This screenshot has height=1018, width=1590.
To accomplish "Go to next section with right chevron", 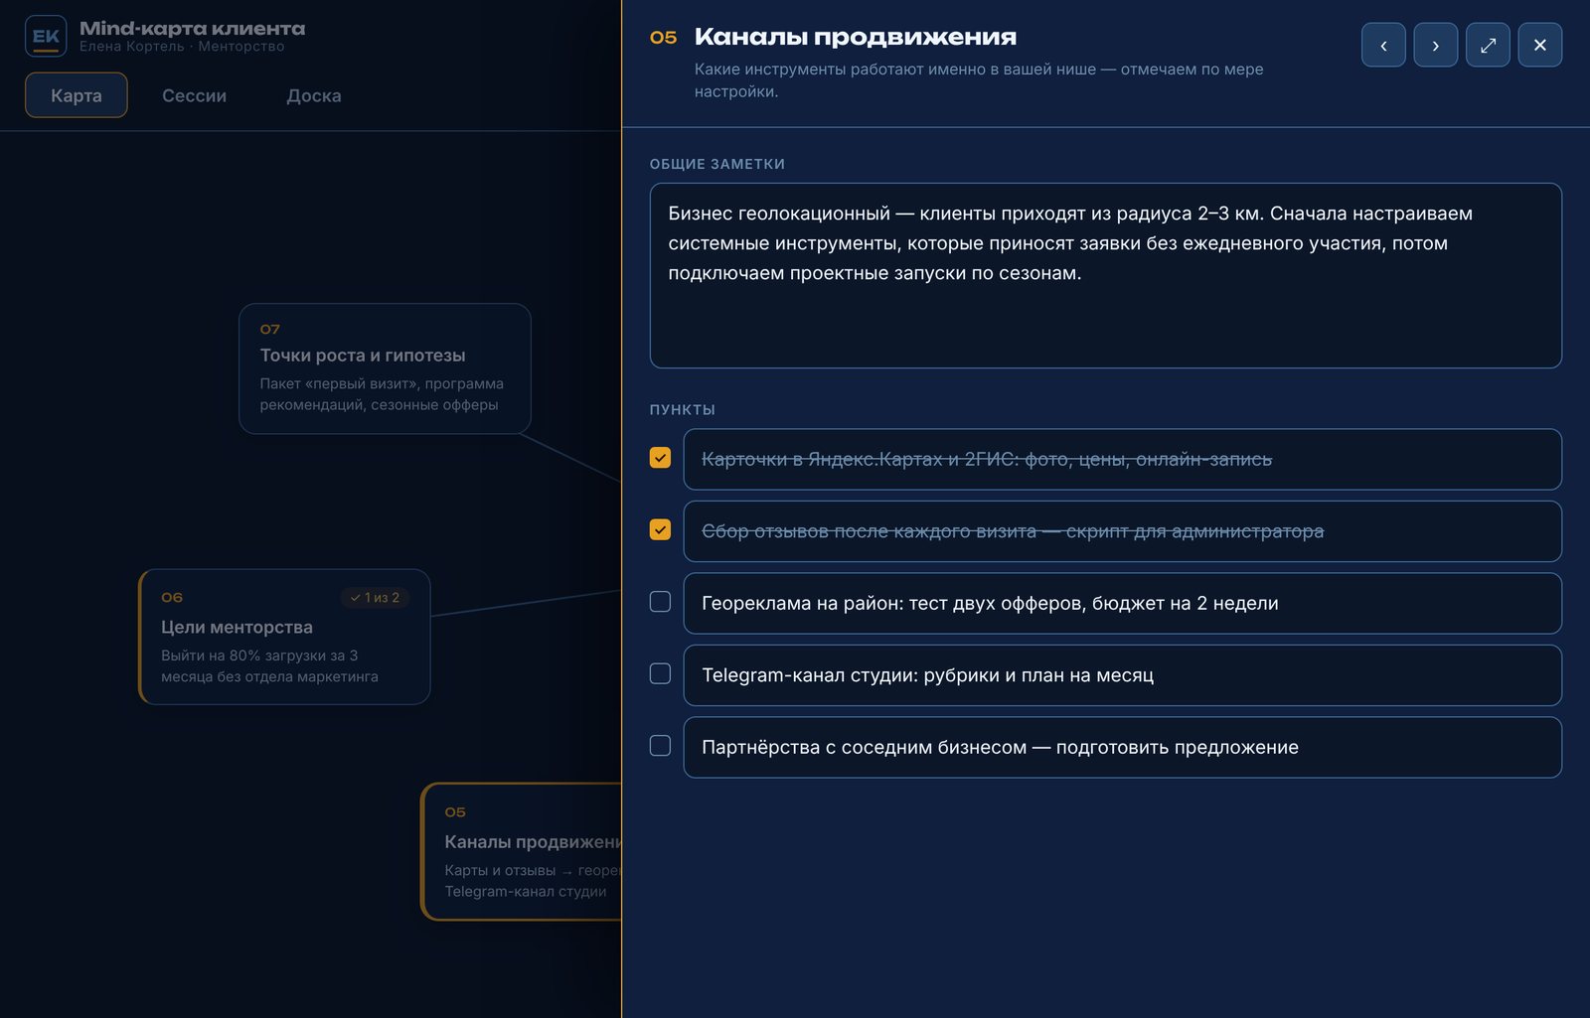I will 1435,45.
